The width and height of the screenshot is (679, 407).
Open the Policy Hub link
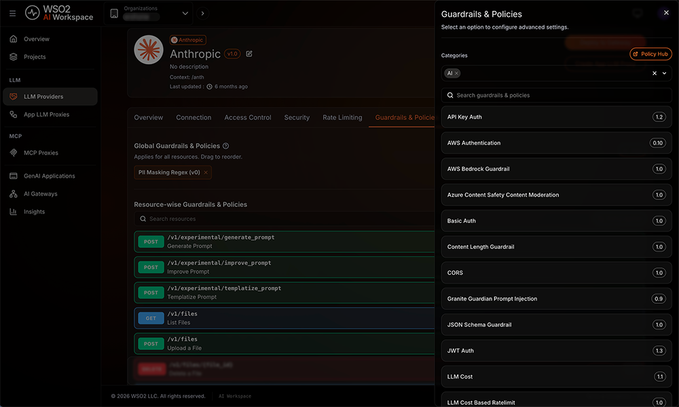point(650,54)
